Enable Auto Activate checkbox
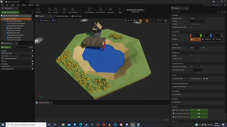This screenshot has width=227, height=127. [x=191, y=94]
